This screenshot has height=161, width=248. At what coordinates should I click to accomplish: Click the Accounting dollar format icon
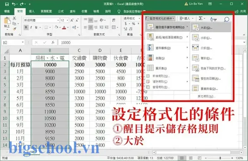(126, 24)
